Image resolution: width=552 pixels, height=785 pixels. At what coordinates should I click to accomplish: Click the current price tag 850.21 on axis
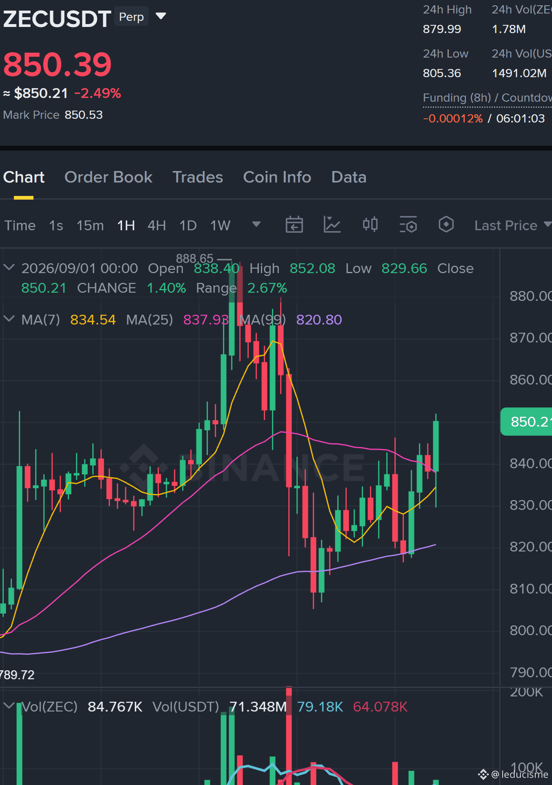point(526,422)
